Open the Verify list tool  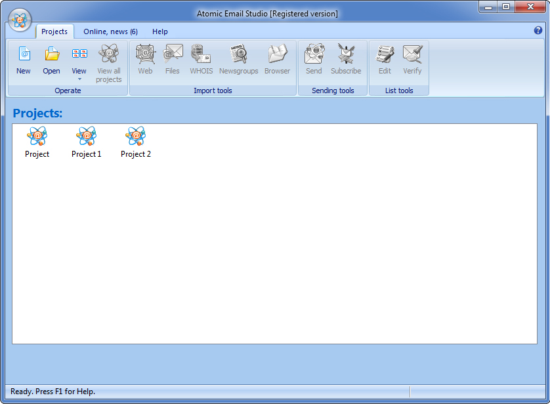[412, 59]
